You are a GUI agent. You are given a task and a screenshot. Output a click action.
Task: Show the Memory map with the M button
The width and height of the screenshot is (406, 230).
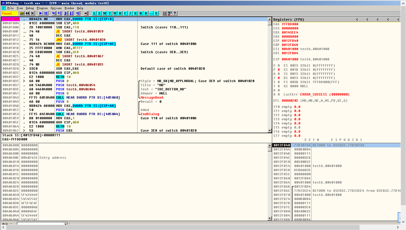click(105, 13)
